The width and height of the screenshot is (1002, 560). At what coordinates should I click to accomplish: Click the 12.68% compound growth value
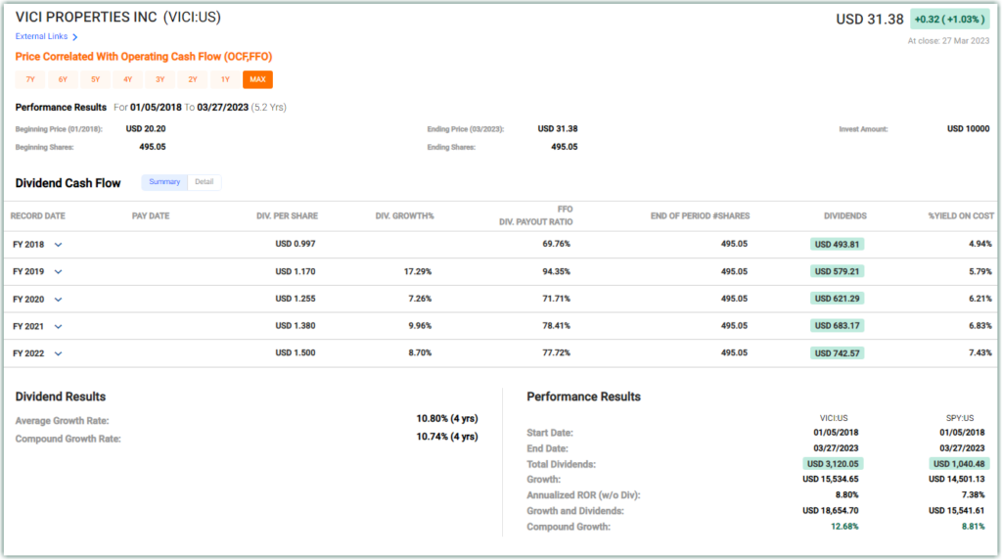click(844, 527)
